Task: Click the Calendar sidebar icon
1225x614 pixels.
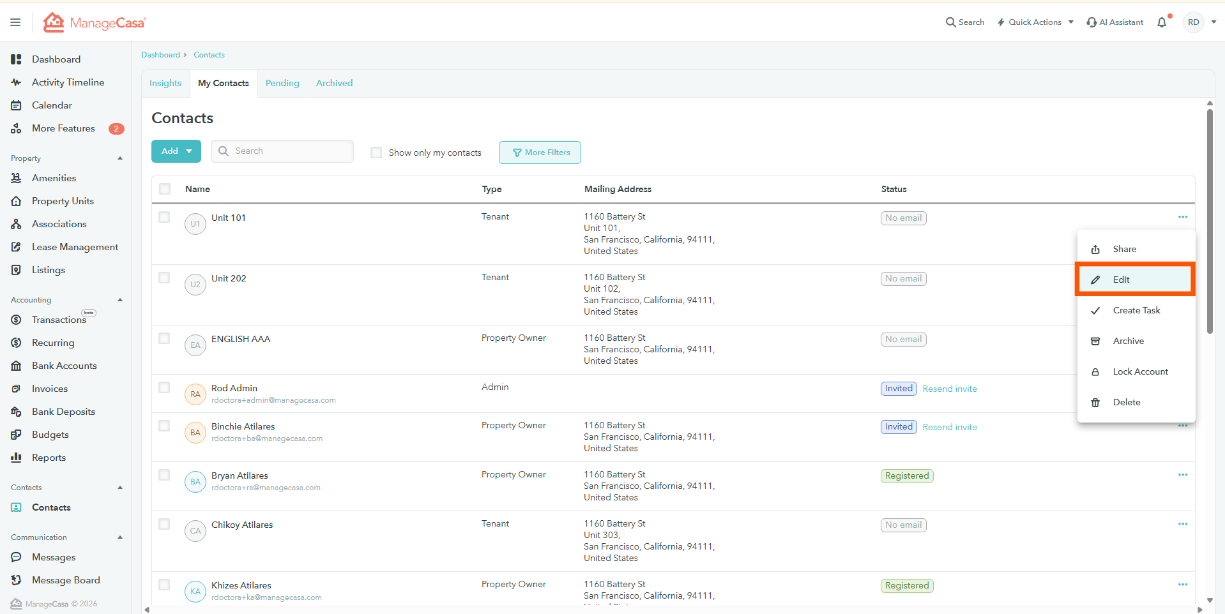Action: (x=17, y=105)
